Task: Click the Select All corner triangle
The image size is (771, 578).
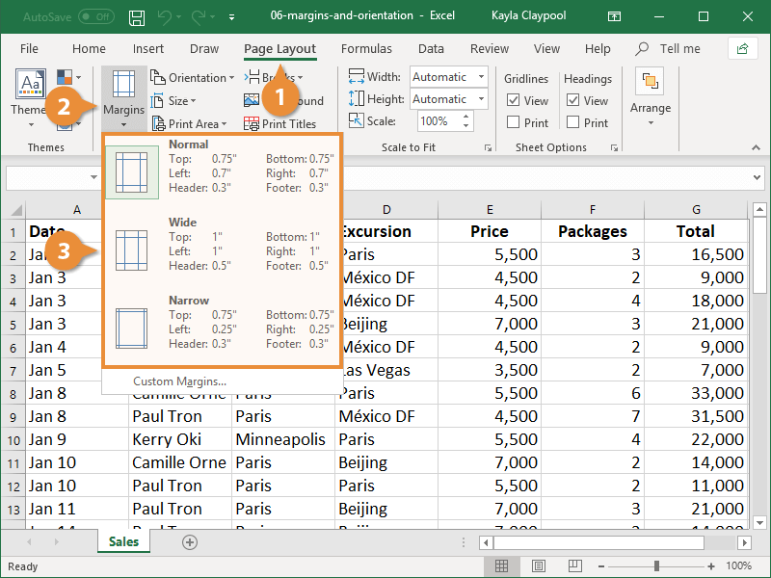Action: coord(15,210)
